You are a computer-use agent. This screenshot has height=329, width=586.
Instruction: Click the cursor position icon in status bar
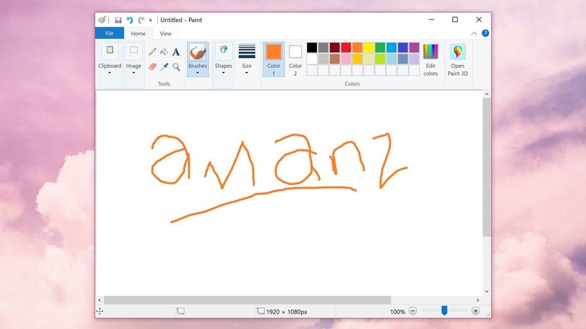click(100, 311)
